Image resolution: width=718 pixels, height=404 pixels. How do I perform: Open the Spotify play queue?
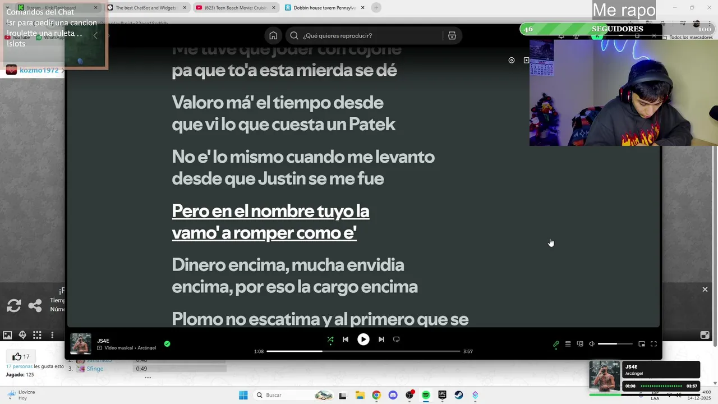[x=568, y=344]
